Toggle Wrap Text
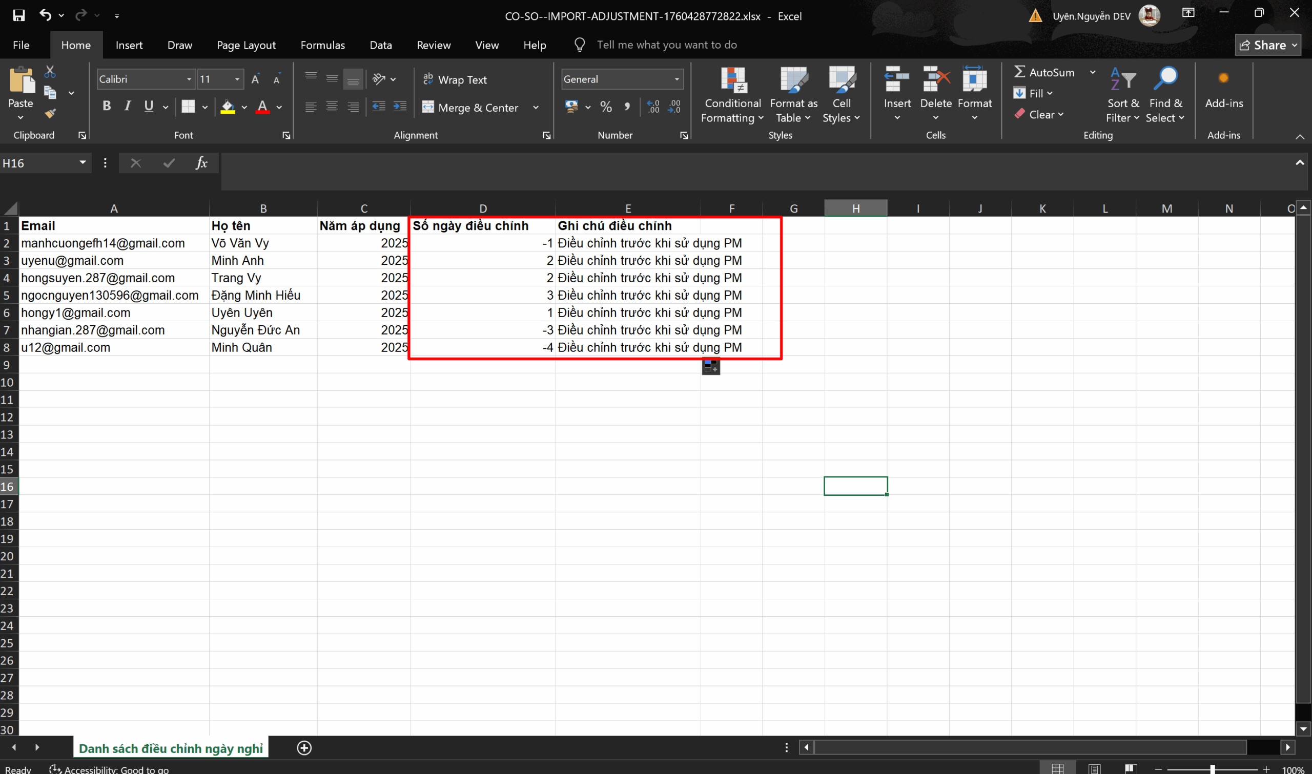 coord(455,79)
